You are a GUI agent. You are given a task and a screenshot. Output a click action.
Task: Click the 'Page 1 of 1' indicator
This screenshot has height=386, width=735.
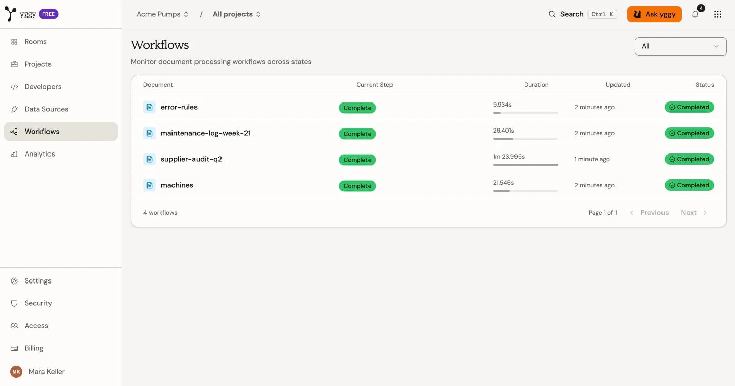603,213
